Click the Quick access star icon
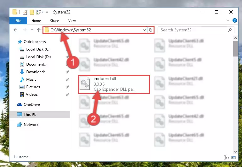Viewport: 242px width, 167px height. [x=20, y=42]
